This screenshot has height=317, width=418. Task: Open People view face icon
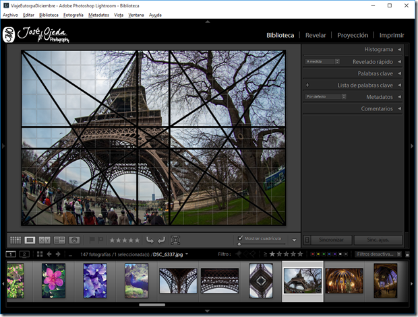click(x=74, y=240)
